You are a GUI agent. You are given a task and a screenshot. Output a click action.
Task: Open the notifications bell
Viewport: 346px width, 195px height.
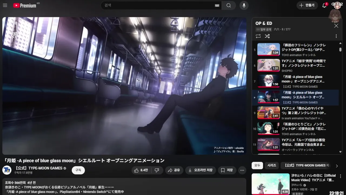(x=324, y=5)
